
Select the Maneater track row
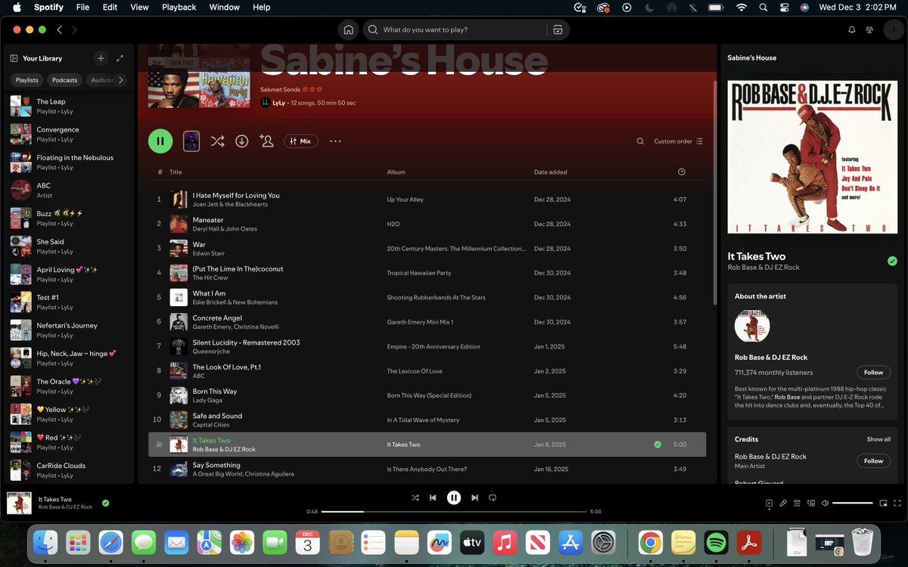point(427,224)
